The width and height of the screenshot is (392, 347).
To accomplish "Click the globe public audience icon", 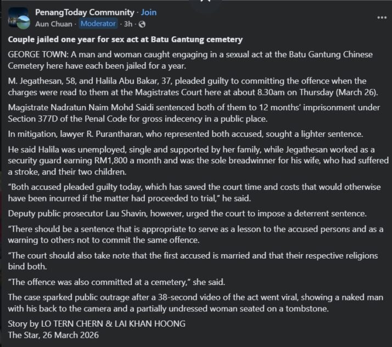I will tap(142, 24).
